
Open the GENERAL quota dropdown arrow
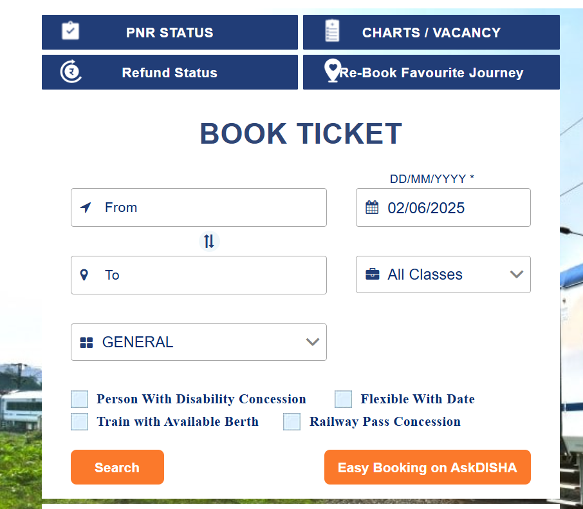[x=313, y=342]
